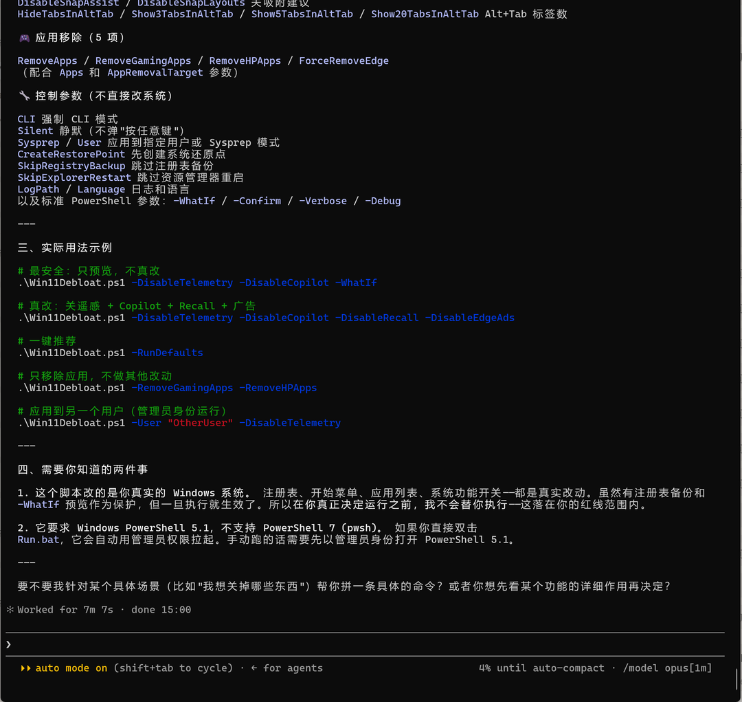Click the 'ForceRemoveEdge' parameter name
The image size is (742, 702).
(x=344, y=61)
